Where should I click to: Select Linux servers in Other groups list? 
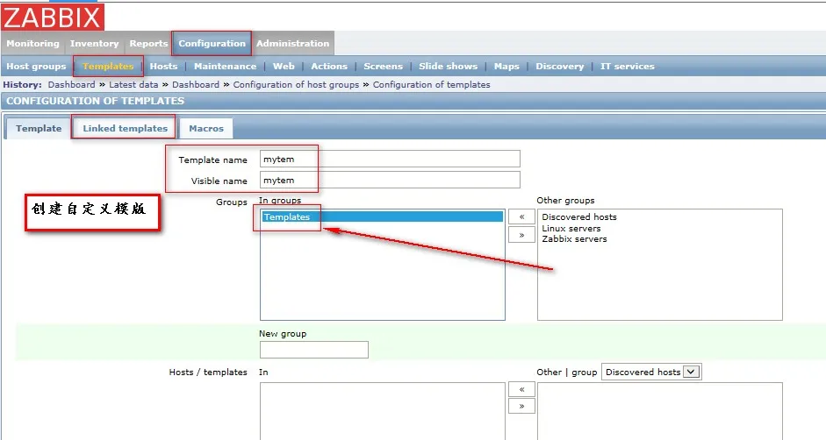[571, 229]
